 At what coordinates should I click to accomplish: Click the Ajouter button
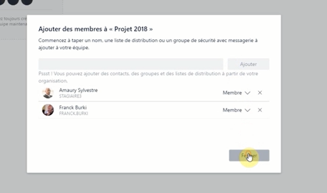point(248,64)
